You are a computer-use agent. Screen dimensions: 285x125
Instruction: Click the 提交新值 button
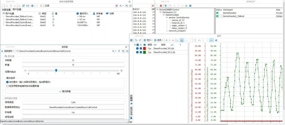click(x=65, y=91)
